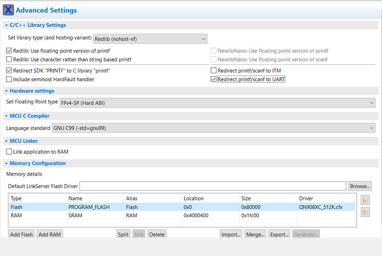Screen dimensions: 382x256
Task: Collapse C/C++ Library Settings section
Action: point(7,25)
